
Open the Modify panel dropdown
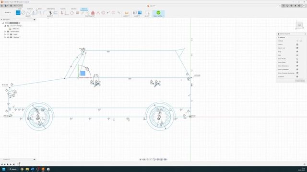[x=50, y=16]
